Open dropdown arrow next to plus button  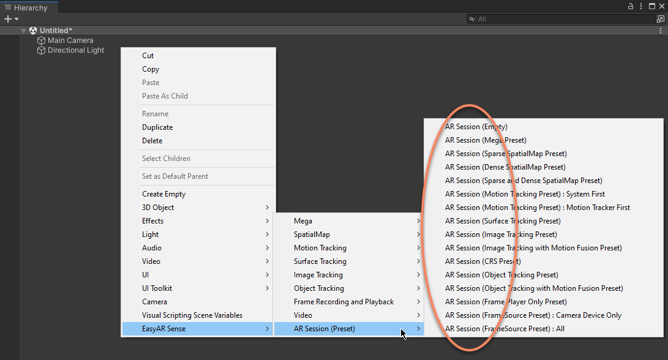coord(17,19)
